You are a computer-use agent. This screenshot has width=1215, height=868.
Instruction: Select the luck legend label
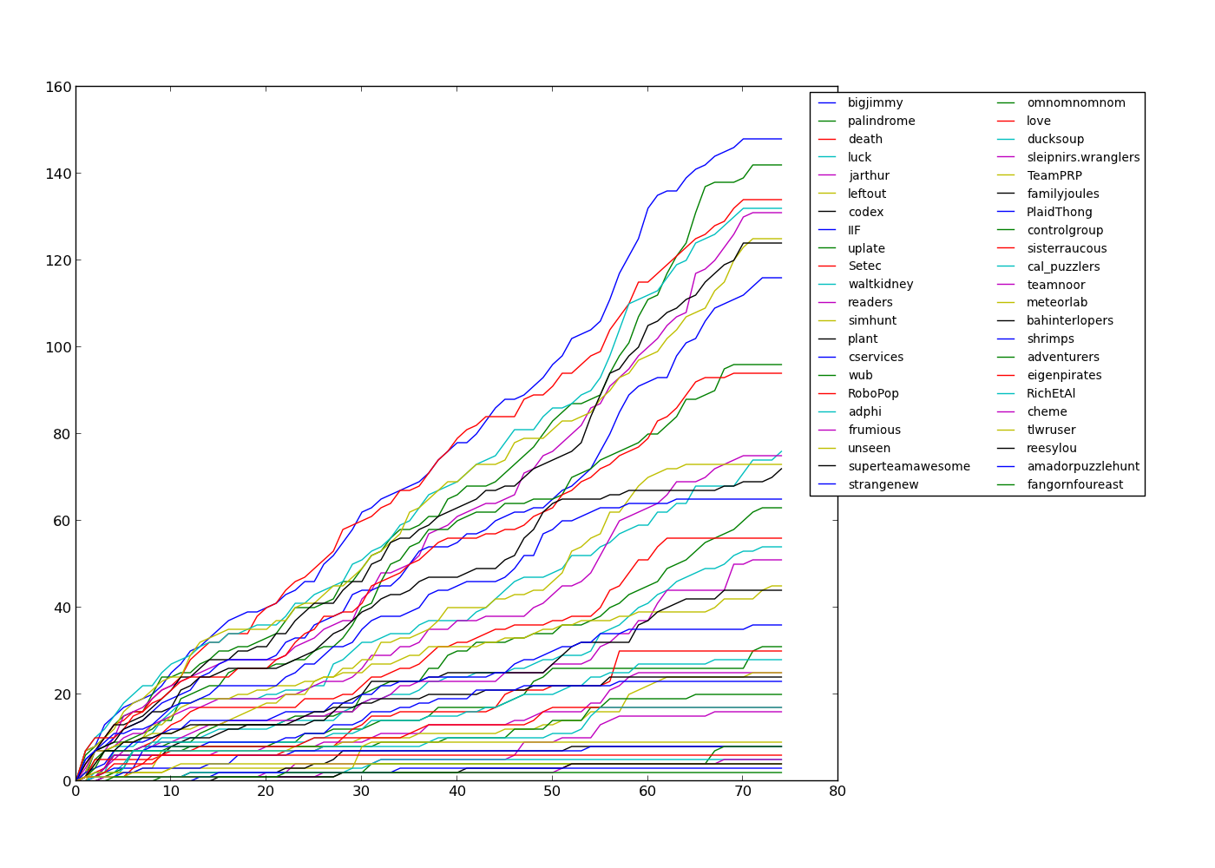click(x=860, y=157)
